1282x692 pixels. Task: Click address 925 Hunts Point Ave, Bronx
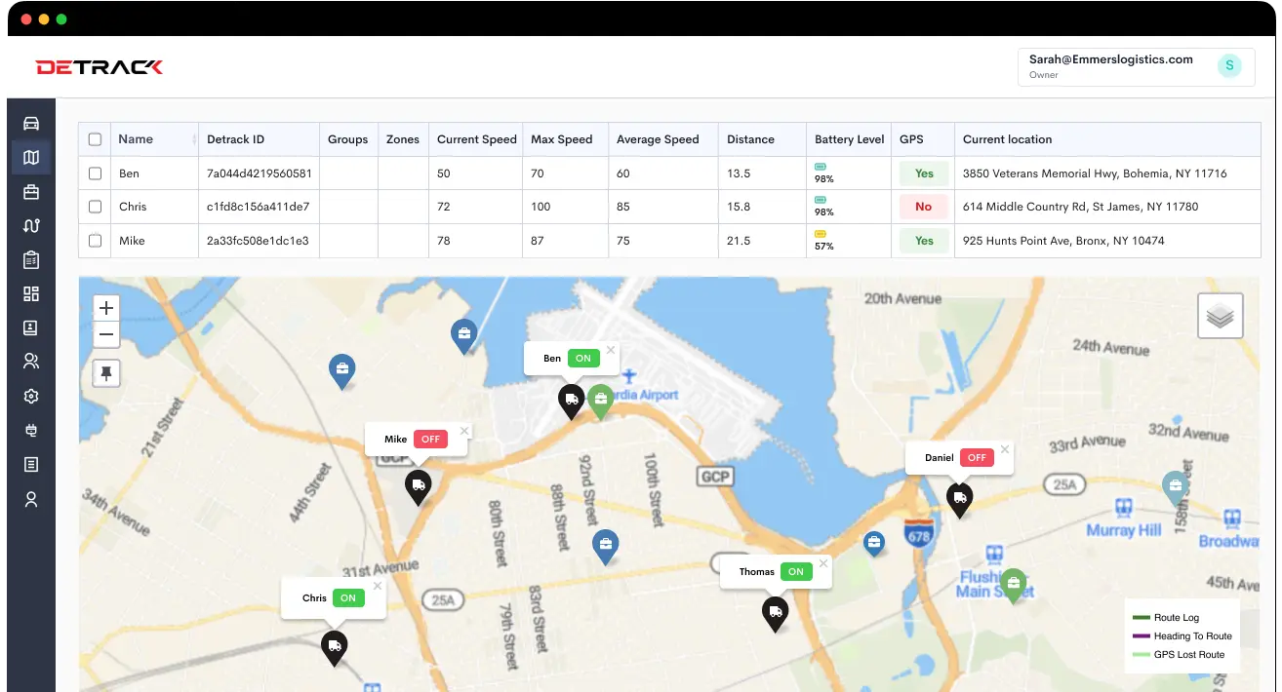coord(1063,241)
